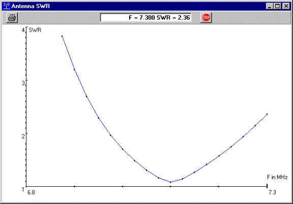Click the red STOP sign button
The image size is (293, 204).
point(206,18)
